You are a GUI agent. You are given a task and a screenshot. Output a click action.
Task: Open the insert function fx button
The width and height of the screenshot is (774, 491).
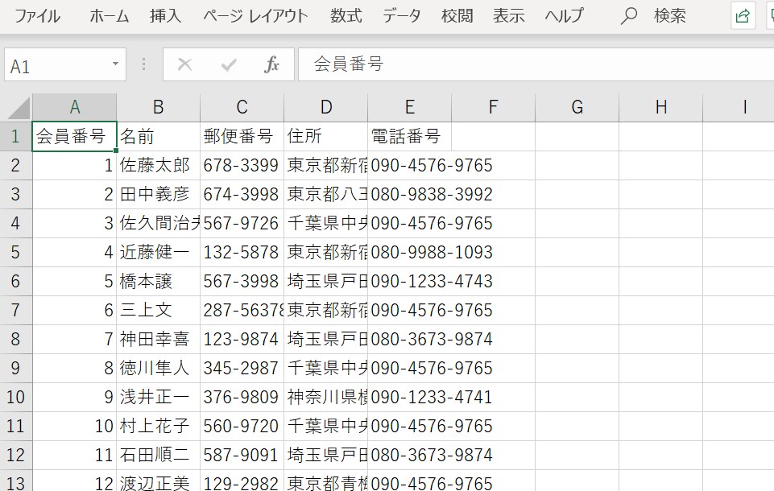[272, 64]
